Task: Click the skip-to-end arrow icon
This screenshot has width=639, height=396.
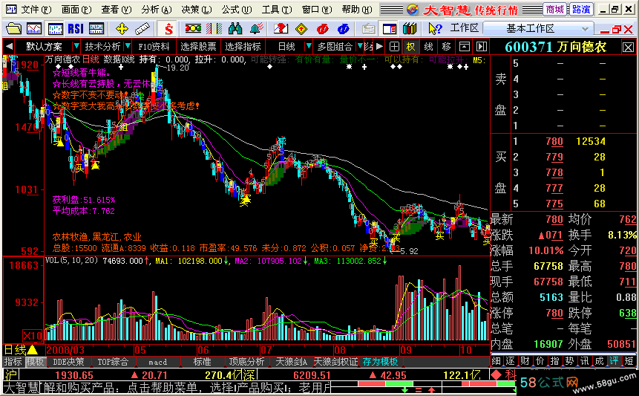Action: pos(482,47)
